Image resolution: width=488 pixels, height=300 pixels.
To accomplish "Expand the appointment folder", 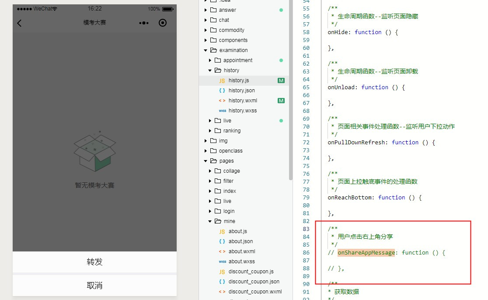I will (x=210, y=60).
